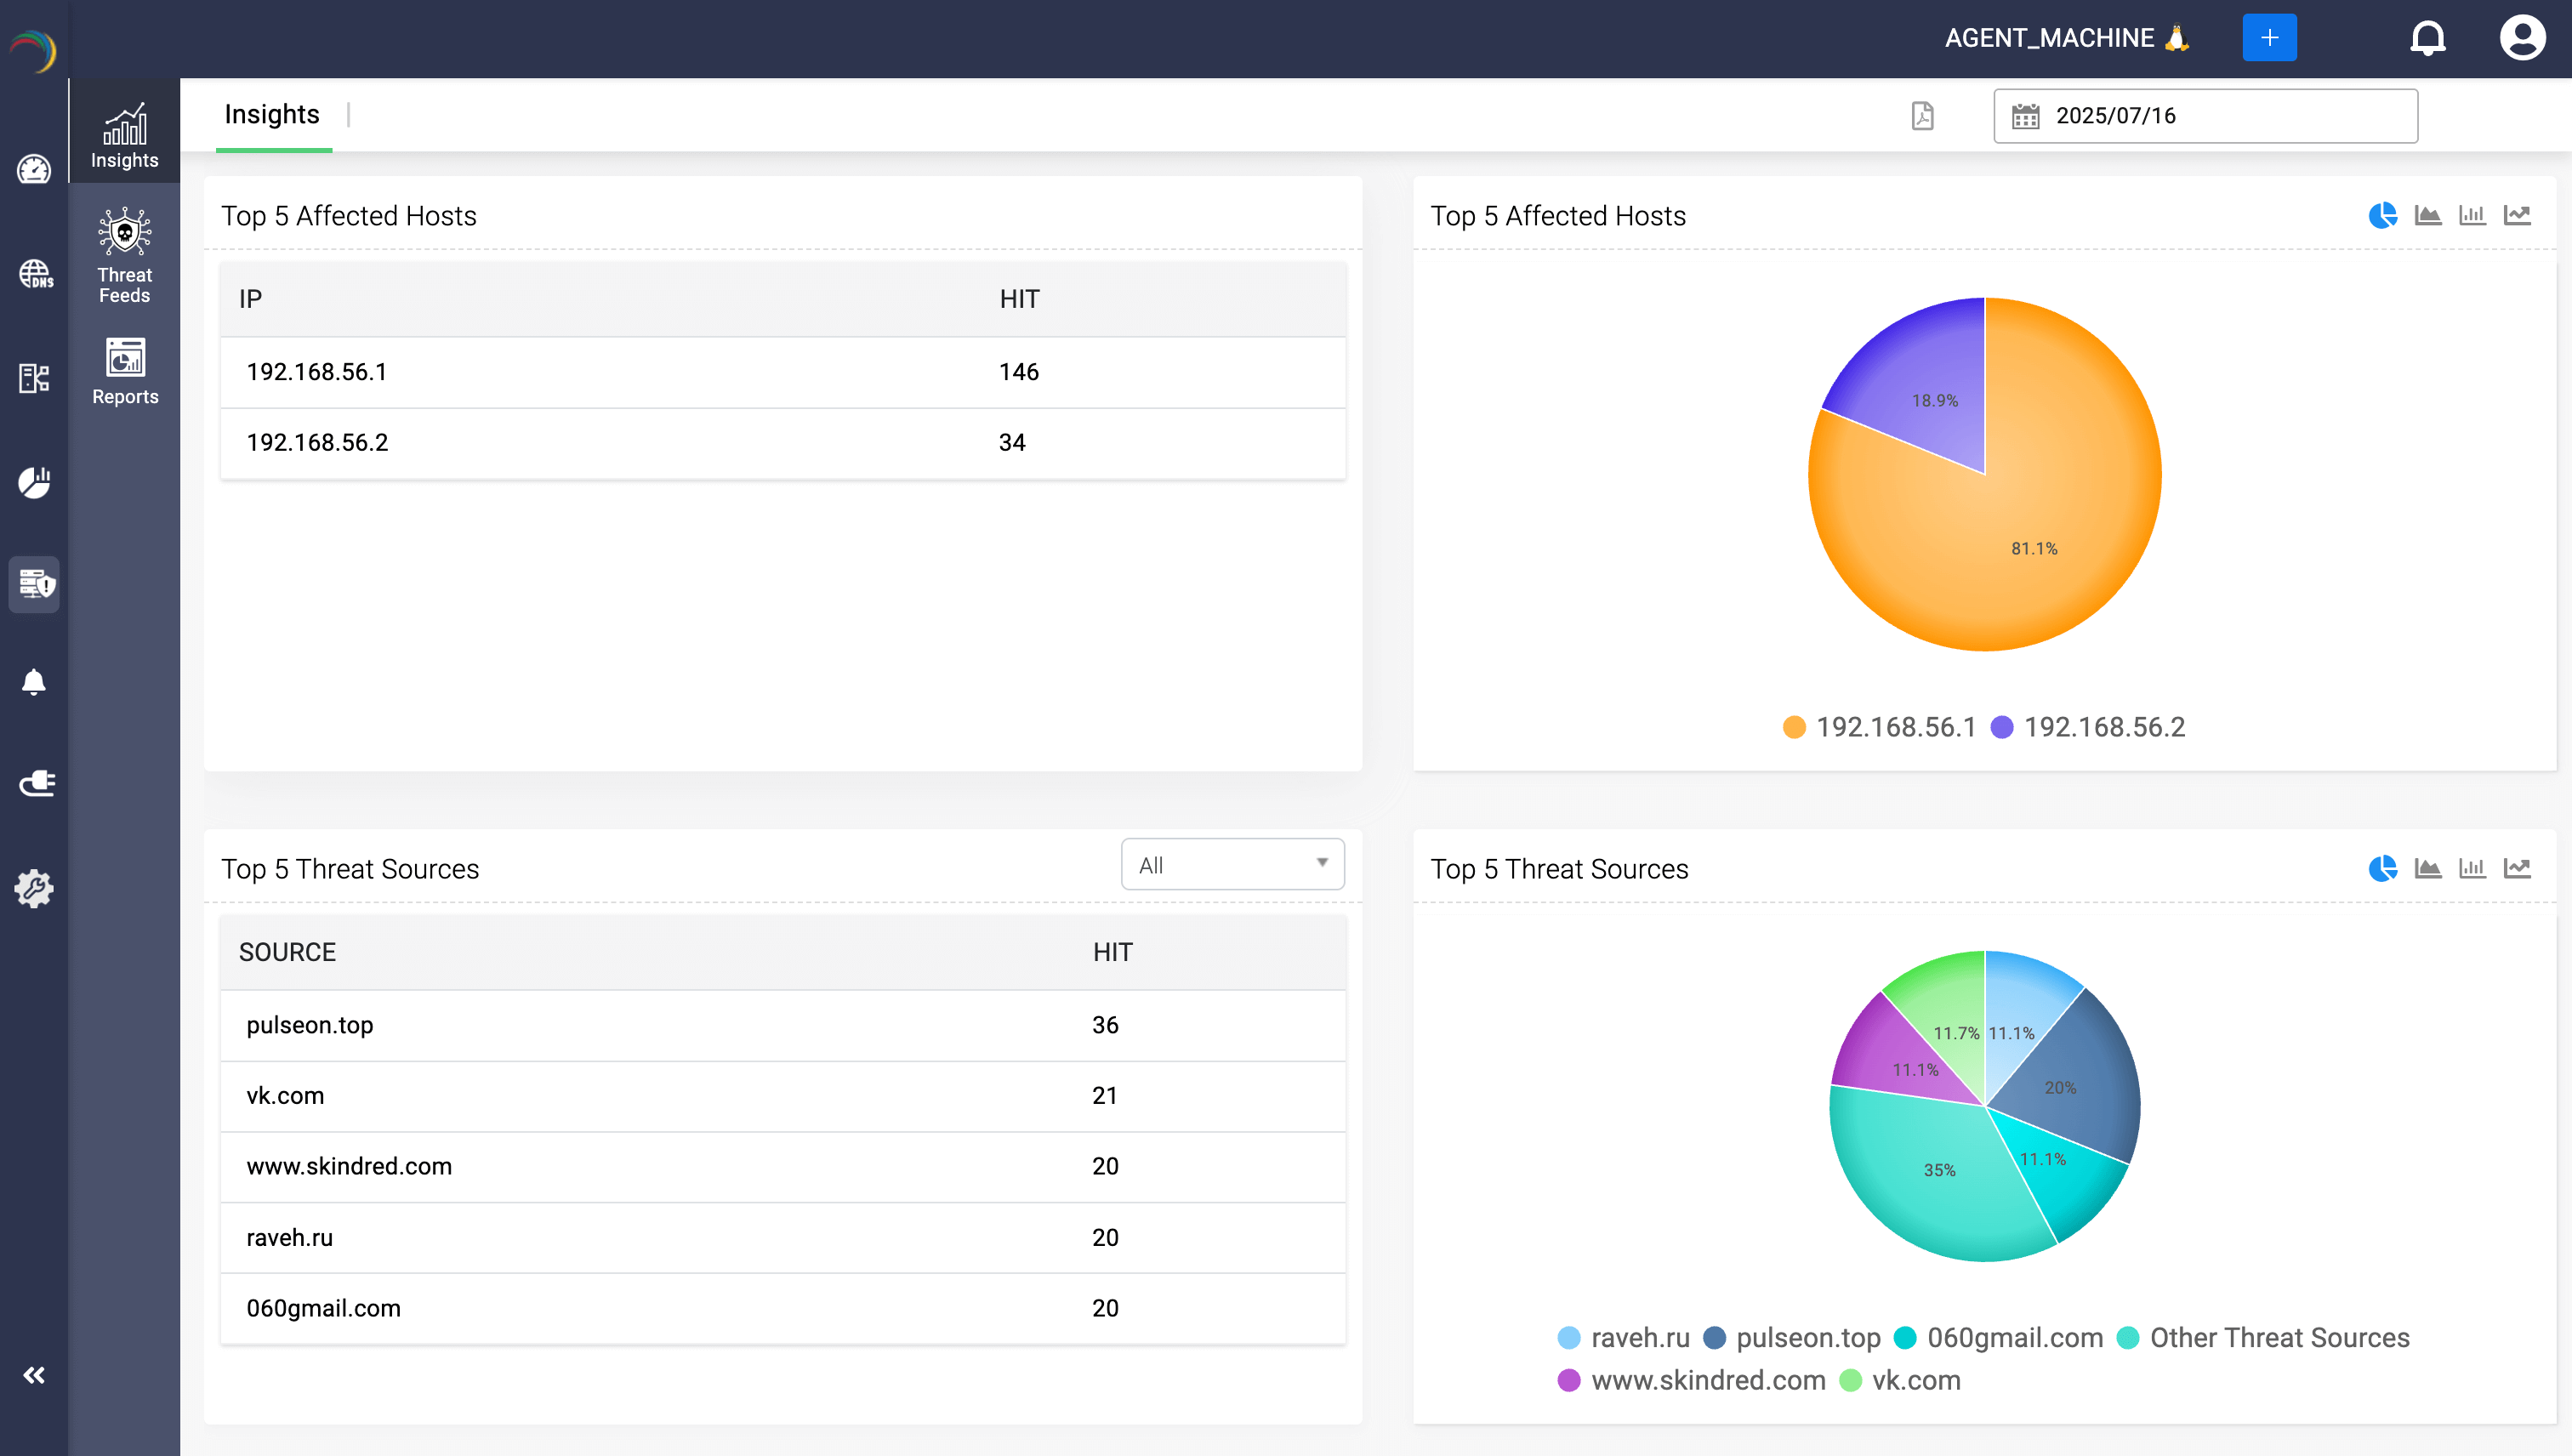
Task: Open the All filter dropdown for Threat Sources
Action: tap(1232, 863)
